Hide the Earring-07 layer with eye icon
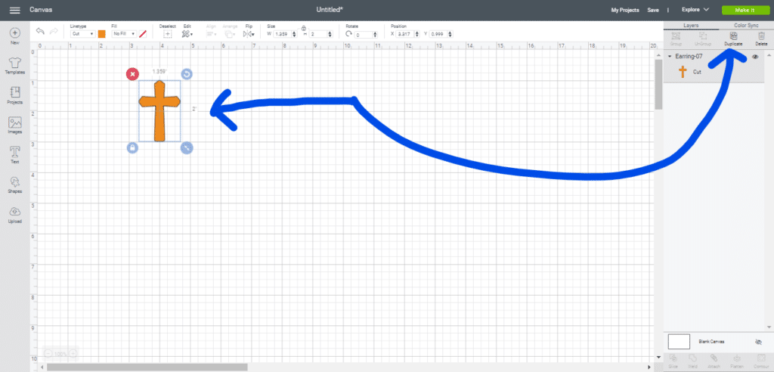Screen dimensions: 774x372 (755, 57)
